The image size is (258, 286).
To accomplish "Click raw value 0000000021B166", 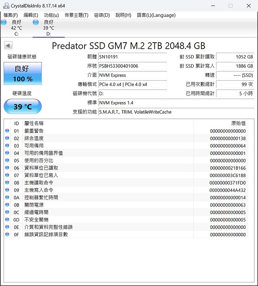I will pos(228,168).
